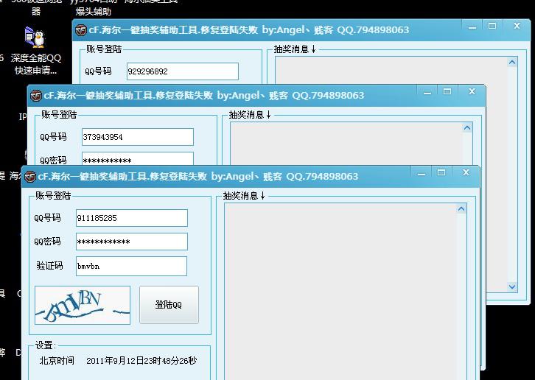
Task: Maximize the middle lottery tool window
Action: (447, 91)
